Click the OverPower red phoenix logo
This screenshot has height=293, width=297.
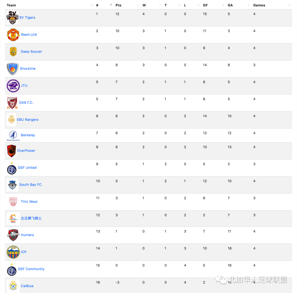(x=11, y=151)
